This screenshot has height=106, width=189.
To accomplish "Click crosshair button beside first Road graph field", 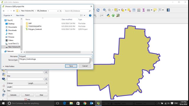I will [x=46, y=72].
